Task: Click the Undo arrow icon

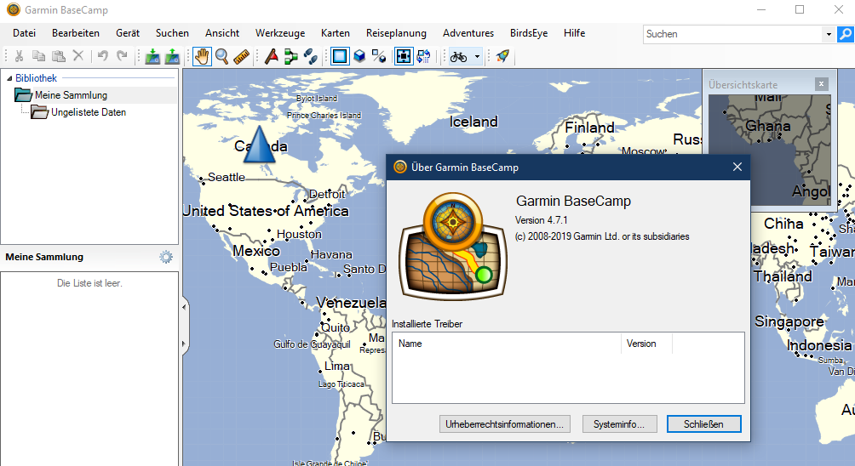Action: (x=102, y=56)
